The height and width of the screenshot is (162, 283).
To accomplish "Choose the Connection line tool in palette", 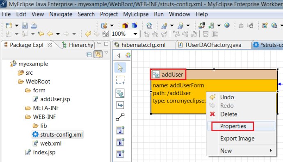I will [x=120, y=117].
